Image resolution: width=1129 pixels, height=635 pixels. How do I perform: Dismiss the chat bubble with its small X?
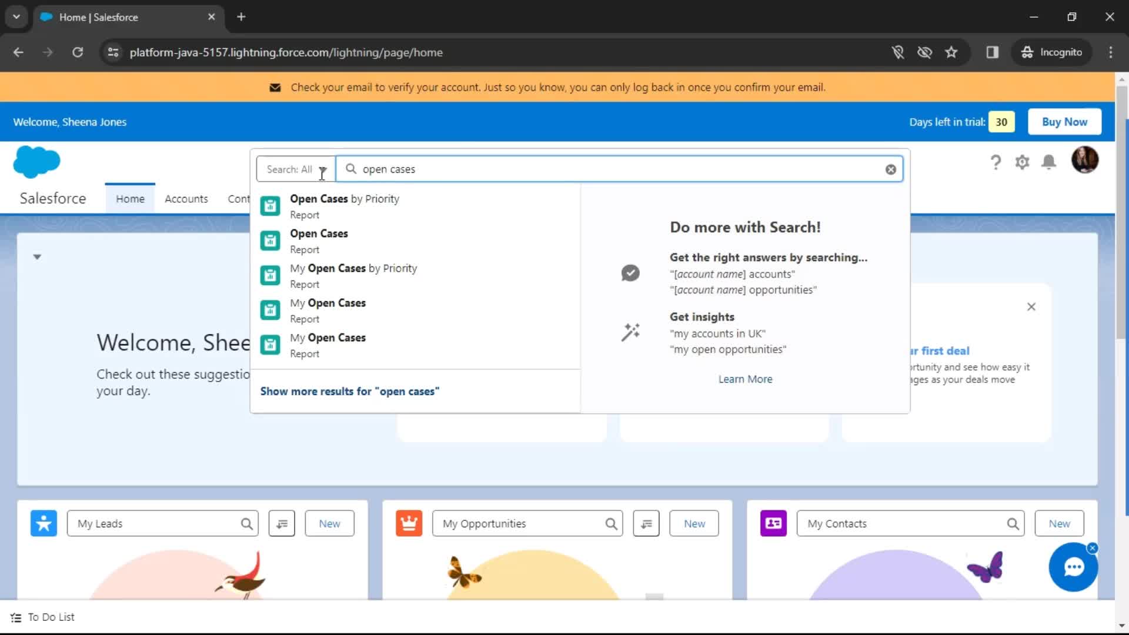pyautogui.click(x=1093, y=548)
